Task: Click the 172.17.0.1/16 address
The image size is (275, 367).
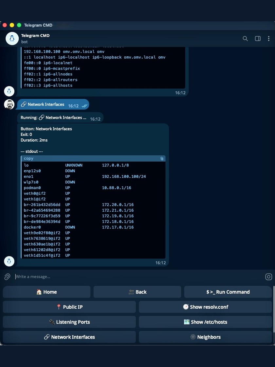Action: click(x=118, y=227)
